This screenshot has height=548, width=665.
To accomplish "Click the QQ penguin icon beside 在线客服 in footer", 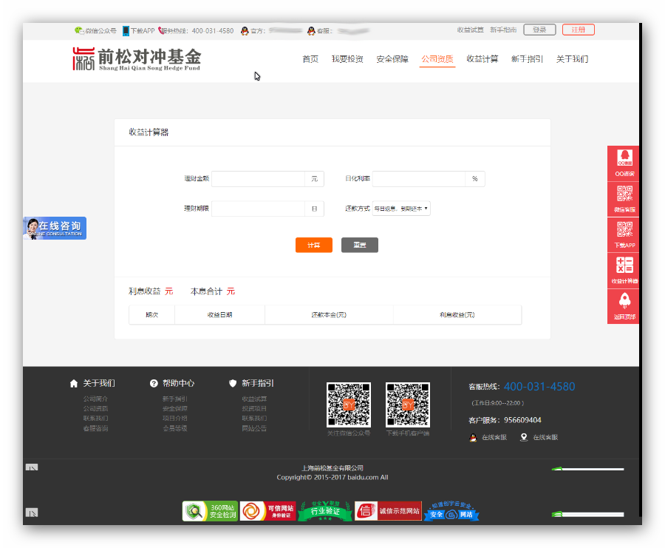I will click(474, 437).
